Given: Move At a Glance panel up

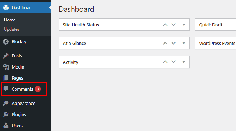Looking at the screenshot, I should (165, 43).
